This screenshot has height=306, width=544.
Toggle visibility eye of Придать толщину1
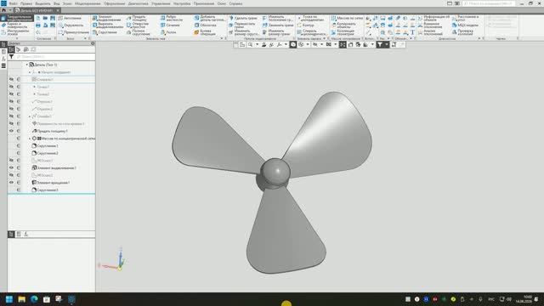point(11,131)
